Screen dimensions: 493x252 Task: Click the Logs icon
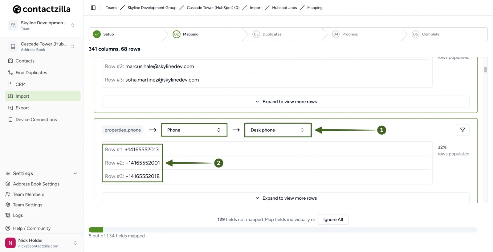tap(8, 215)
